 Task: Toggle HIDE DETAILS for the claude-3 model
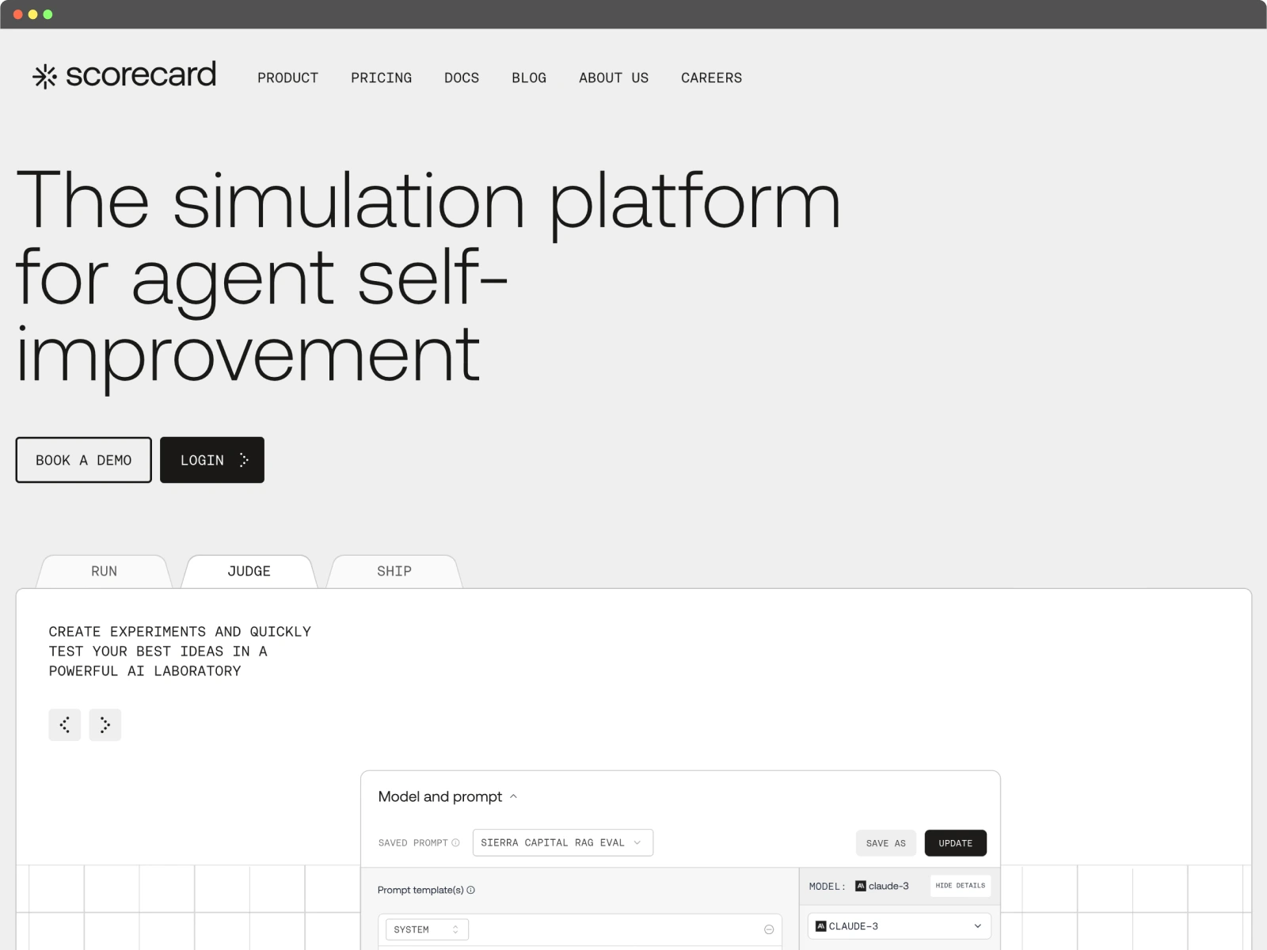960,886
